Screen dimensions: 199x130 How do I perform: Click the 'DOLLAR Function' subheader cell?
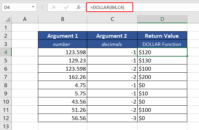click(x=162, y=44)
